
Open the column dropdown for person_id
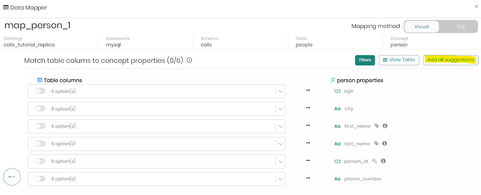(x=280, y=161)
